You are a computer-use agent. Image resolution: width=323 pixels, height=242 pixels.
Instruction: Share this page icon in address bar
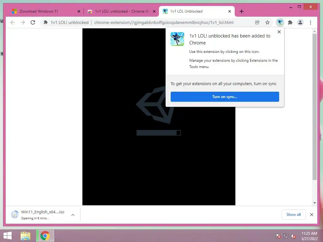tap(257, 22)
